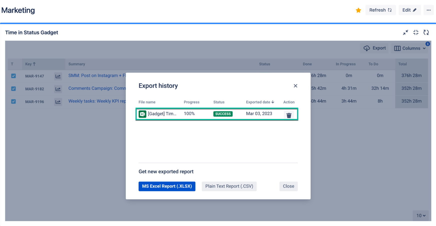Click the gadget fullscreen collapse icon
This screenshot has width=436, height=226.
point(416,32)
